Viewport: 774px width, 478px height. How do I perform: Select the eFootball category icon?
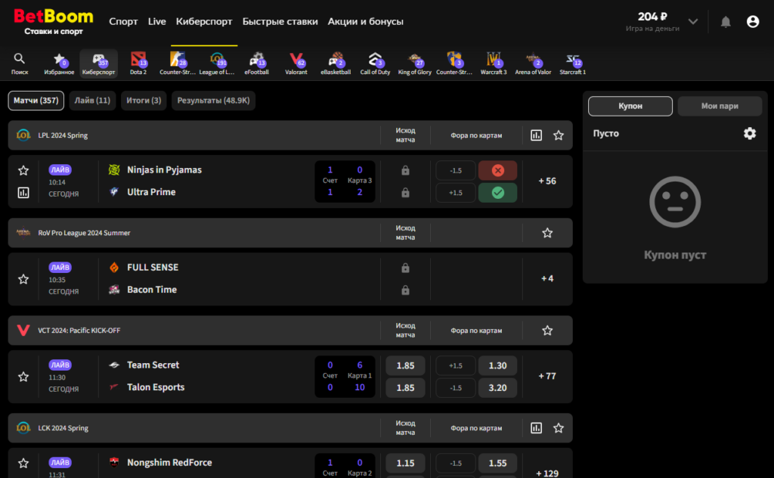pyautogui.click(x=257, y=64)
